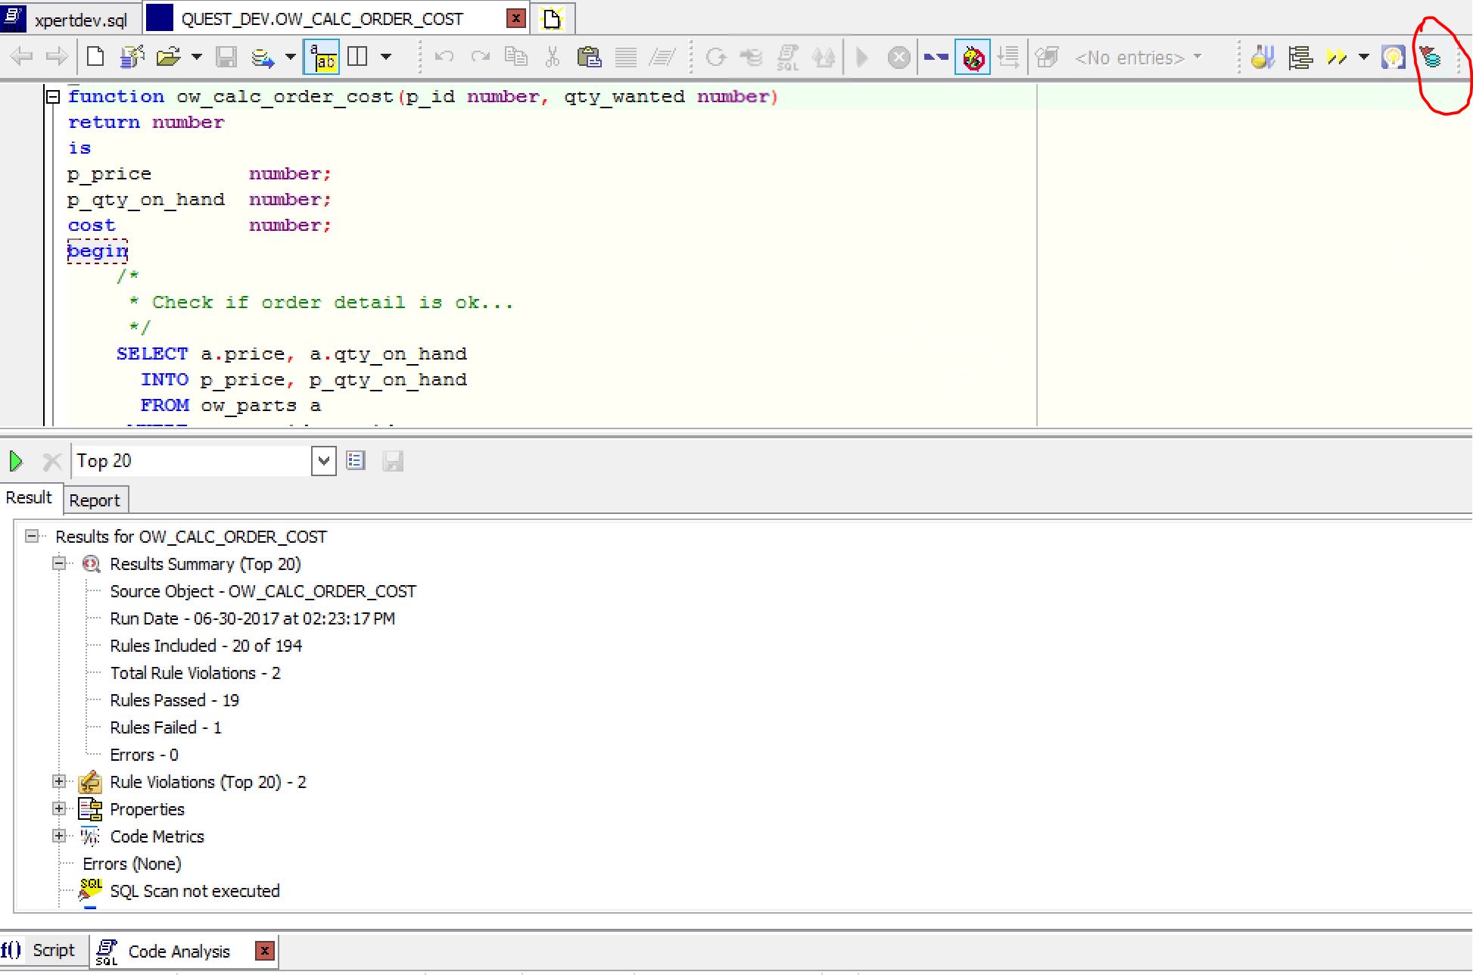Click the slanted lines icon in the toolbar
Viewport: 1473px width, 975px height.
[662, 57]
